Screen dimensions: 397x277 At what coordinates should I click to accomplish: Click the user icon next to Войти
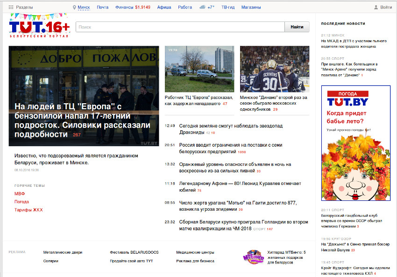click(376, 7)
